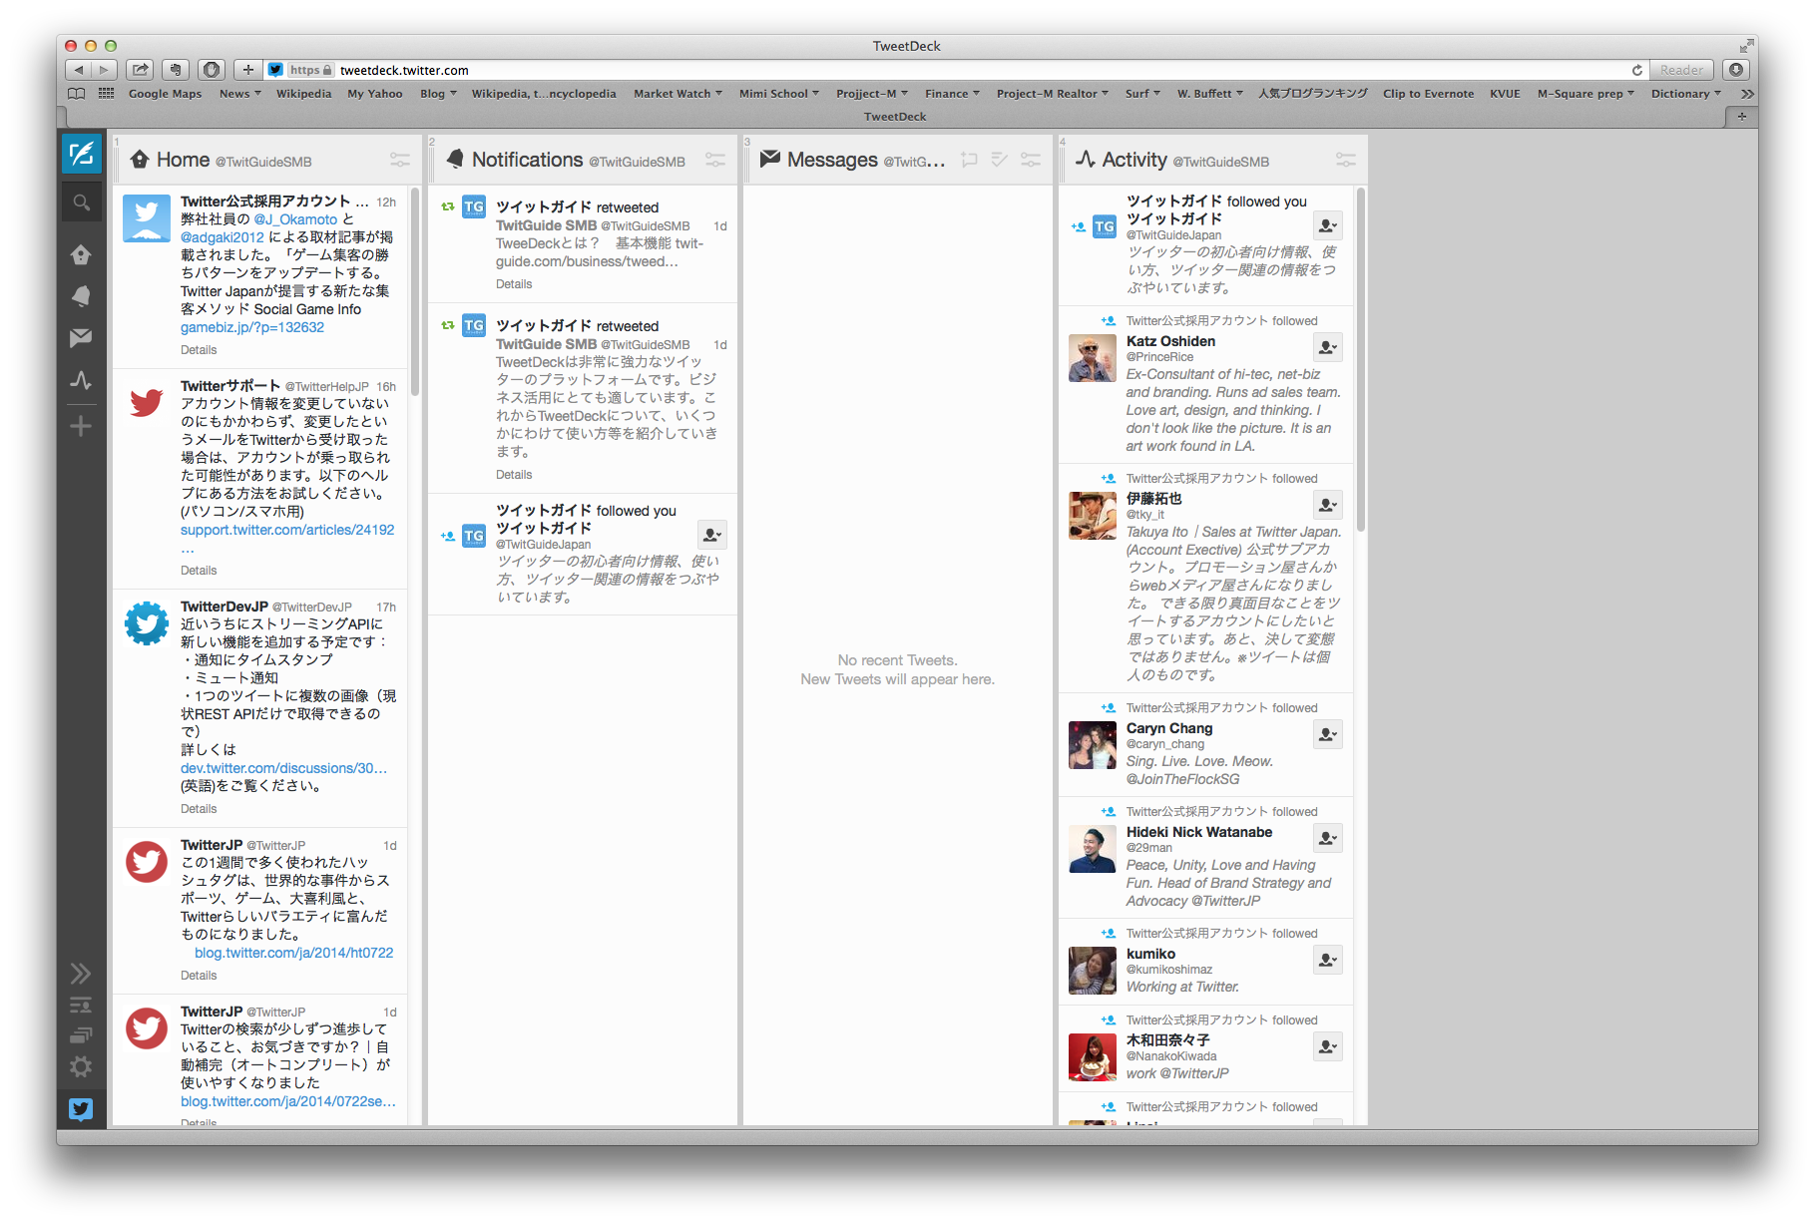Screen dimensions: 1815x1224
Task: Click the Add Column plus icon
Action: pos(81,427)
